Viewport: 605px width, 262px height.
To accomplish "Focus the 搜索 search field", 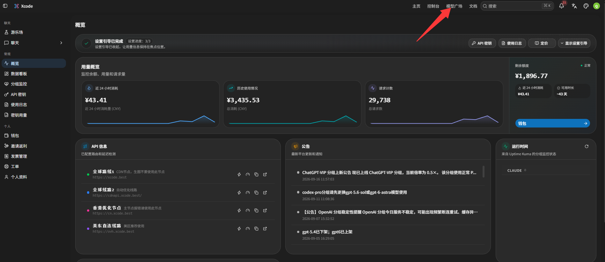I will point(517,6).
